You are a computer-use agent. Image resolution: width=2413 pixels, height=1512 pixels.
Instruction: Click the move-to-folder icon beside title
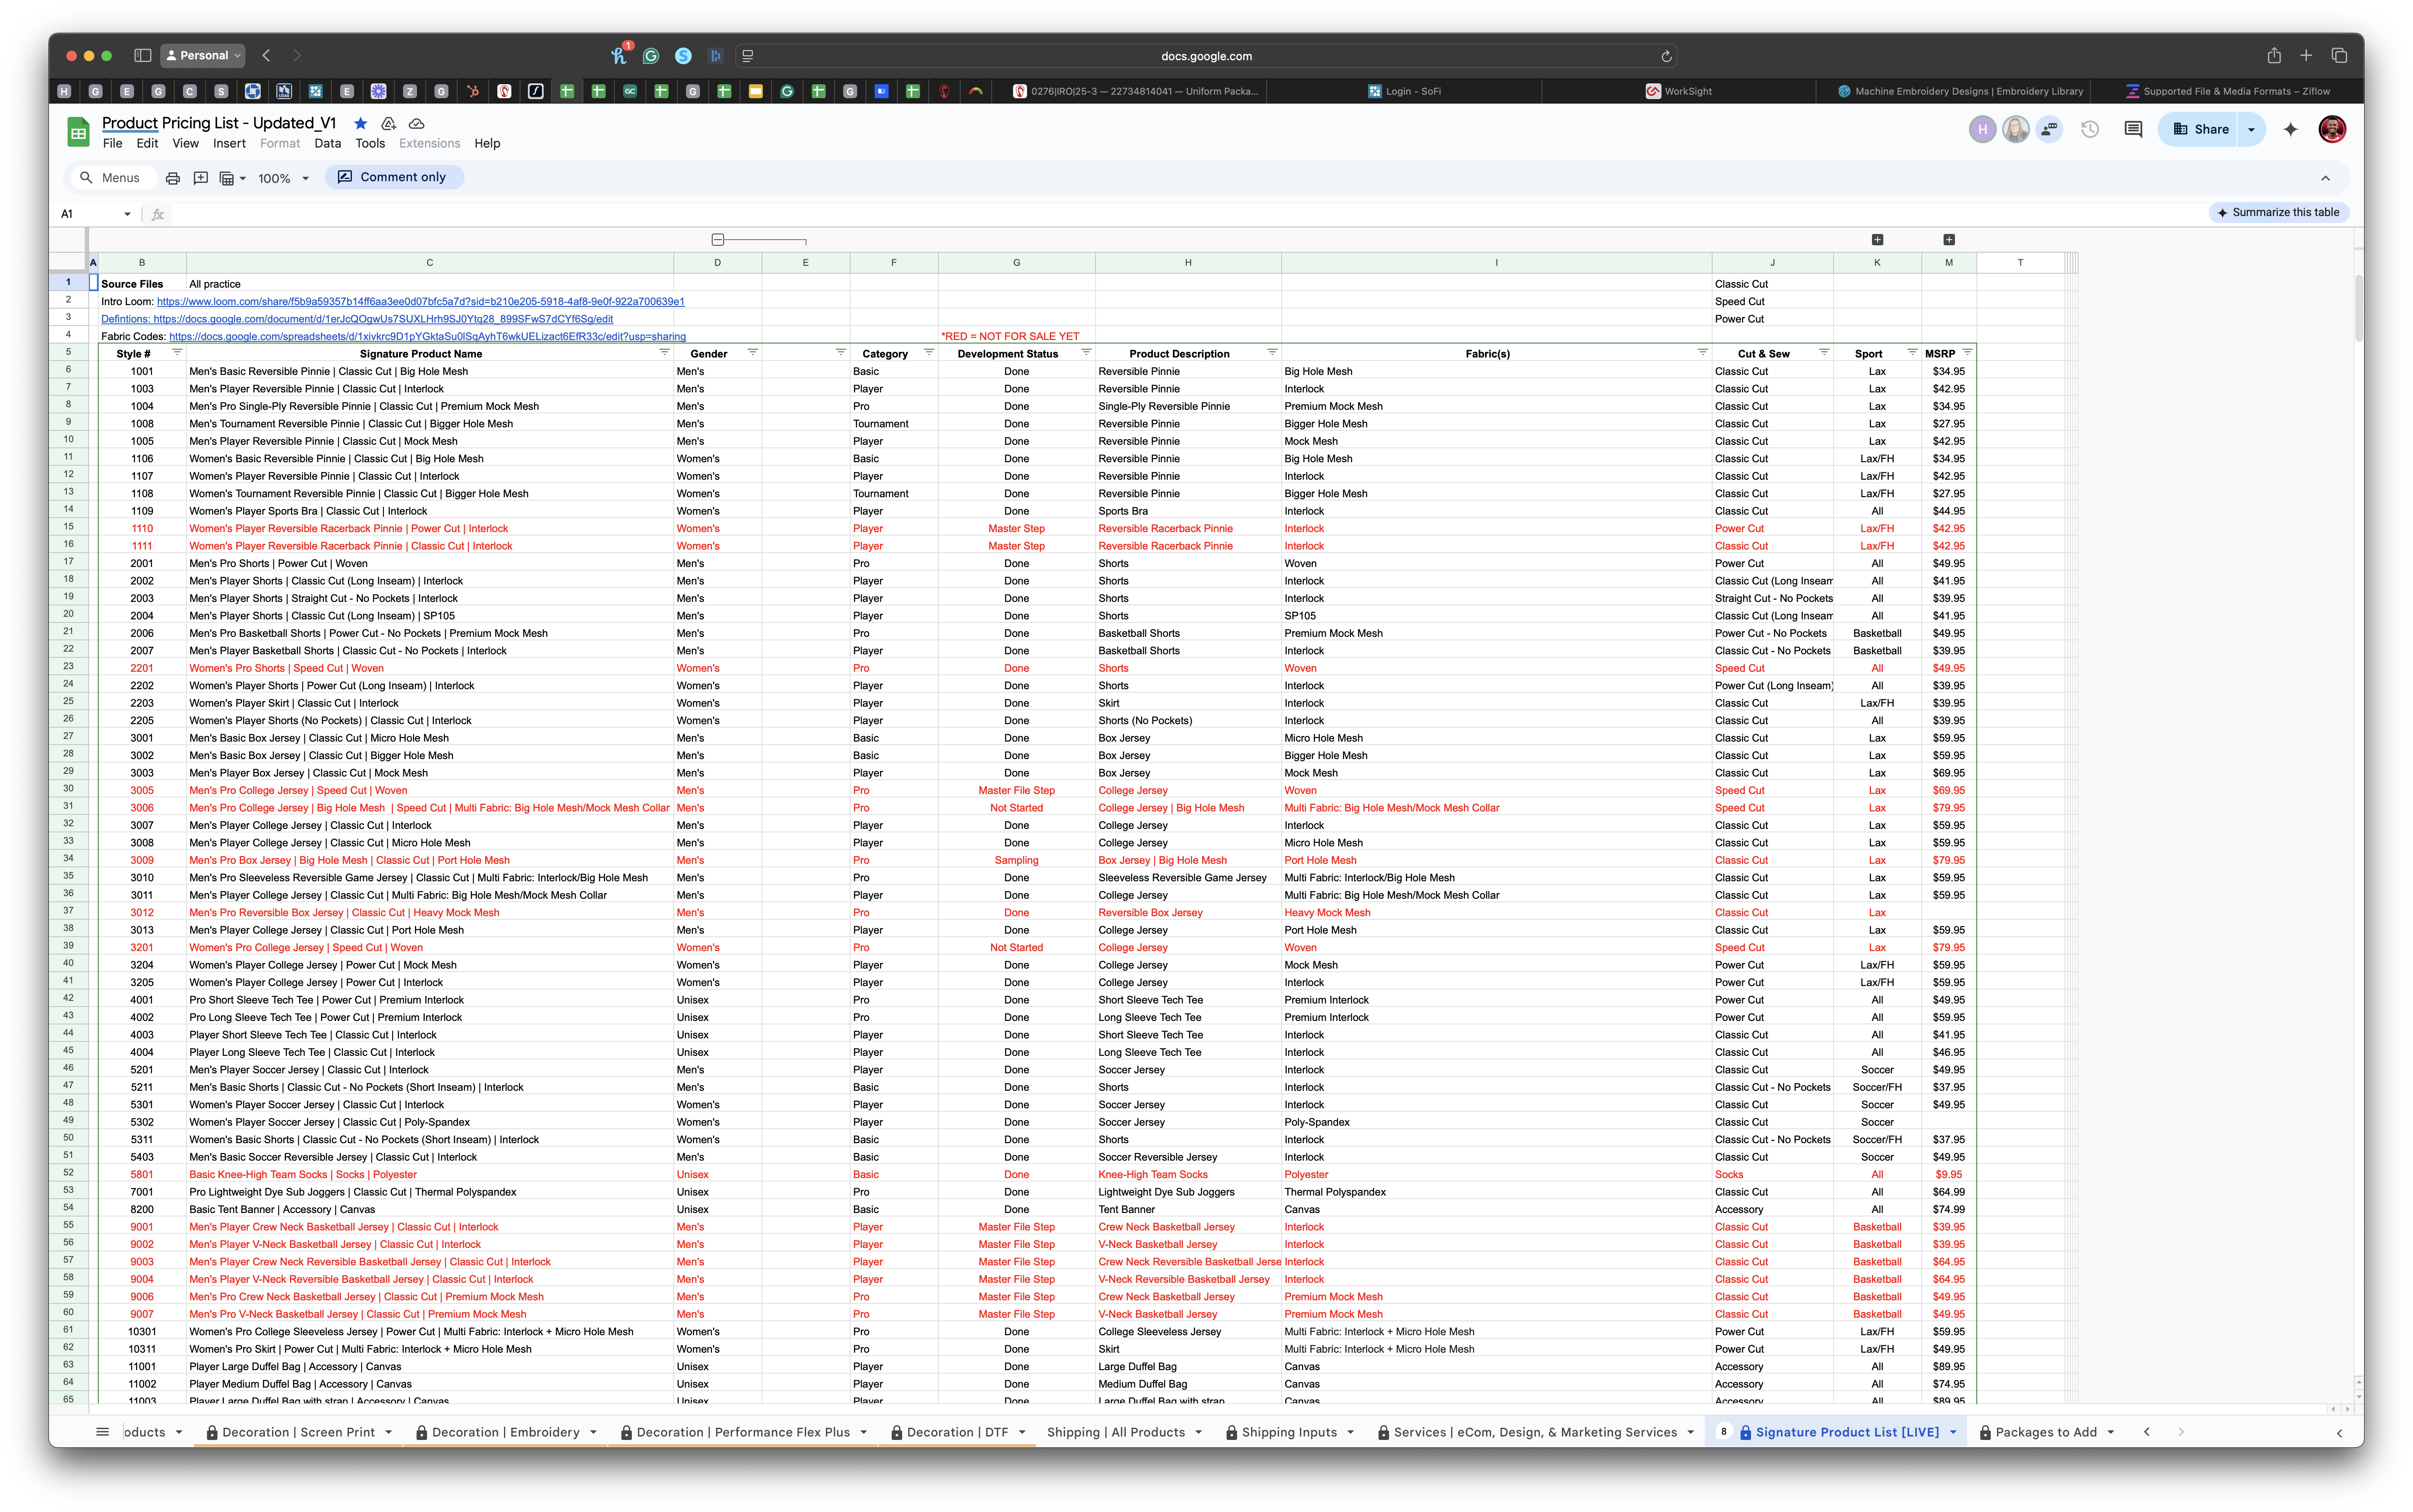click(389, 123)
